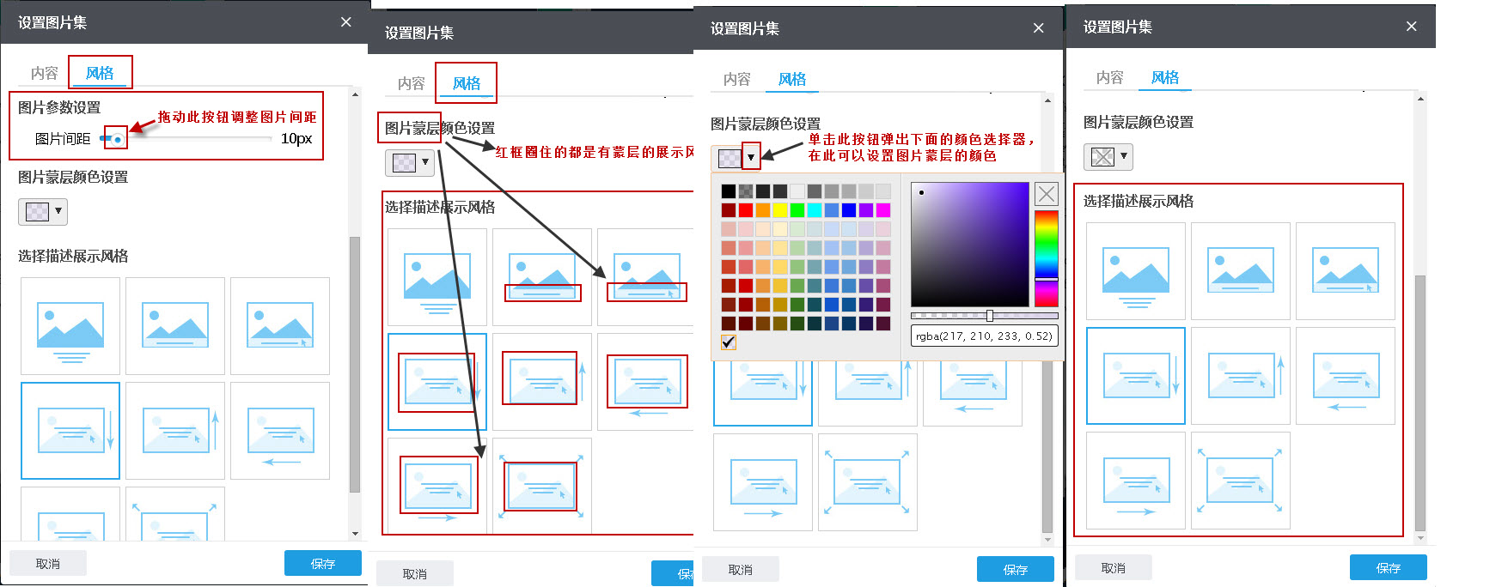Pick the pure red swatch in color palette
This screenshot has width=1508, height=587.
[745, 210]
